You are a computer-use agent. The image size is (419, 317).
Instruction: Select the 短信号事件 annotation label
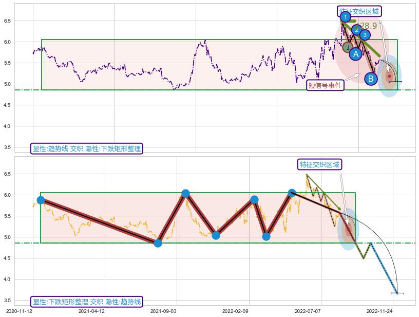325,85
